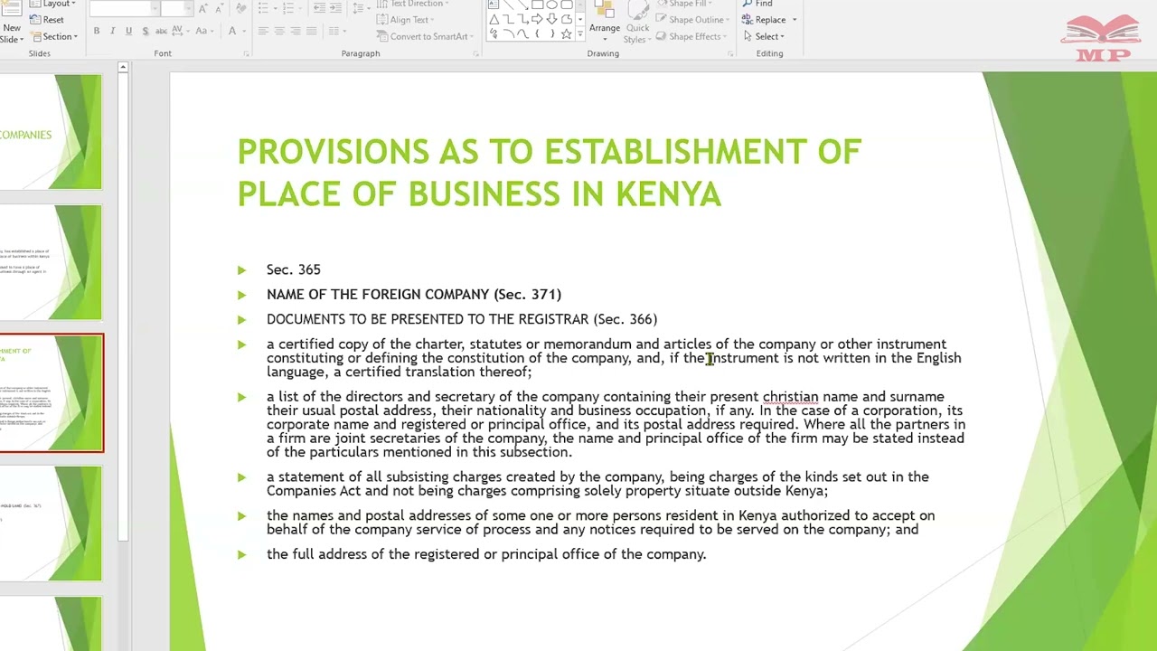
Task: Open the Paragraph dialog launcher
Action: point(476,54)
